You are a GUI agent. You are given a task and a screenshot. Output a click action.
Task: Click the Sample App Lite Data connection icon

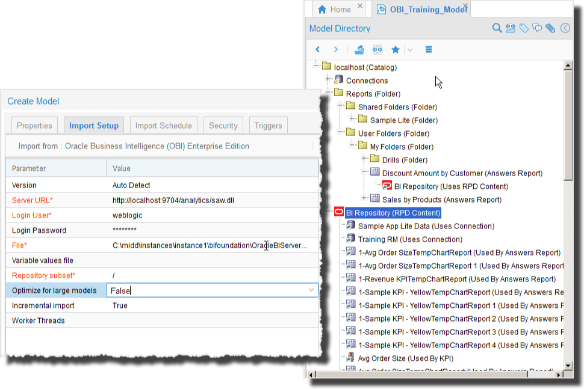click(x=350, y=225)
